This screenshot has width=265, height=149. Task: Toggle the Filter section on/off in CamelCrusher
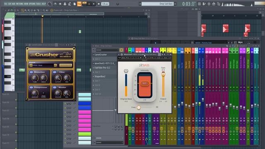54,72
